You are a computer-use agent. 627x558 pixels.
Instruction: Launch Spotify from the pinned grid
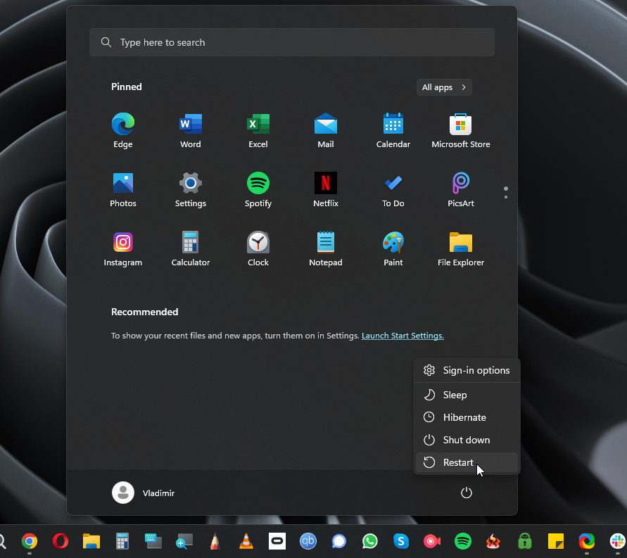click(x=258, y=190)
